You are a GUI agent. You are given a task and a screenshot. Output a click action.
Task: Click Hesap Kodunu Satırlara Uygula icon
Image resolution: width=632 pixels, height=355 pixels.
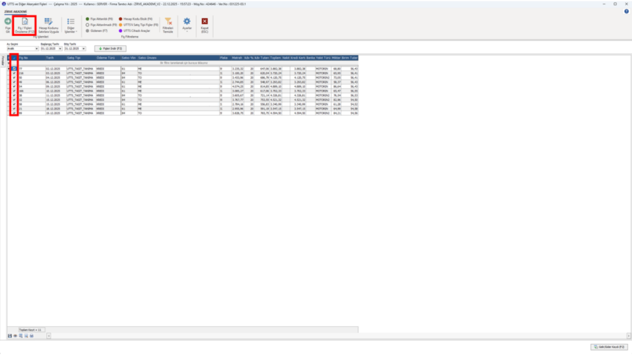point(48,22)
